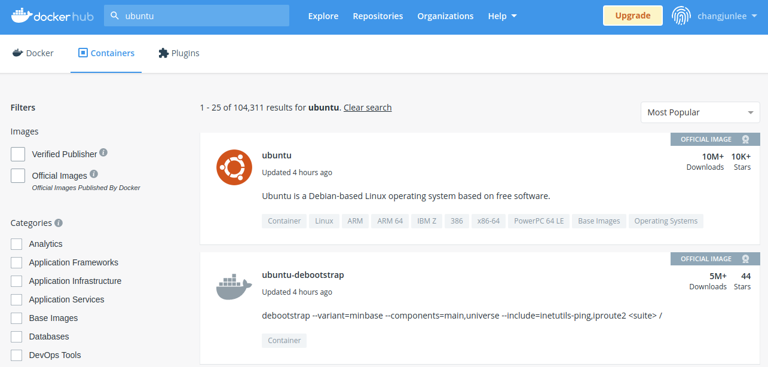The height and width of the screenshot is (367, 768).
Task: Click the Containers square icon
Action: pyautogui.click(x=83, y=53)
